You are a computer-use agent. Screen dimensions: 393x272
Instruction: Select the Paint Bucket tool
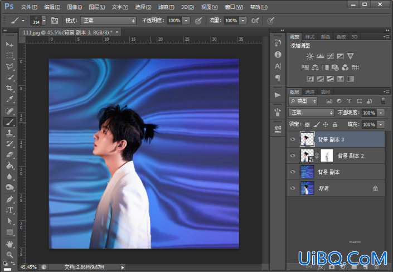[x=9, y=166]
